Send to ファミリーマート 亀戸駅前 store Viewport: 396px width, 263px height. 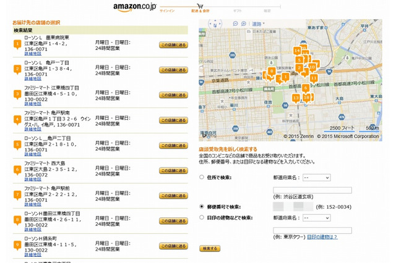173,196
